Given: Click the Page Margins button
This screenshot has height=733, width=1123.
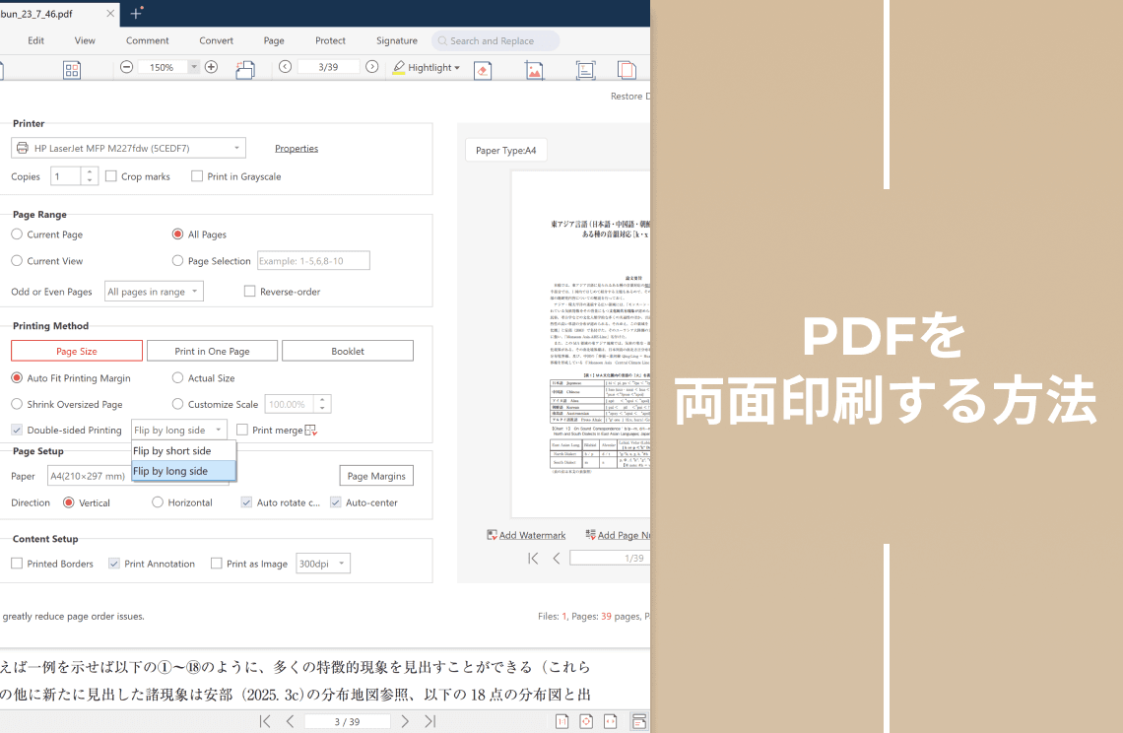Looking at the screenshot, I should click(x=376, y=476).
